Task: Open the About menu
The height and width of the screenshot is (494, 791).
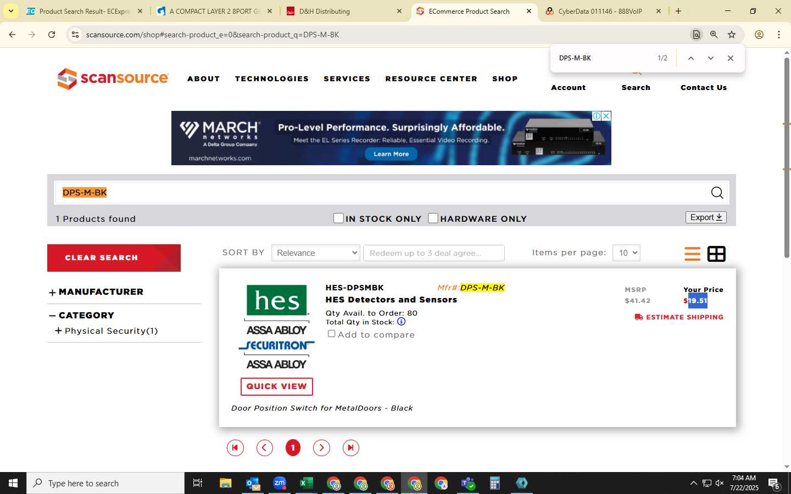Action: pyautogui.click(x=204, y=79)
